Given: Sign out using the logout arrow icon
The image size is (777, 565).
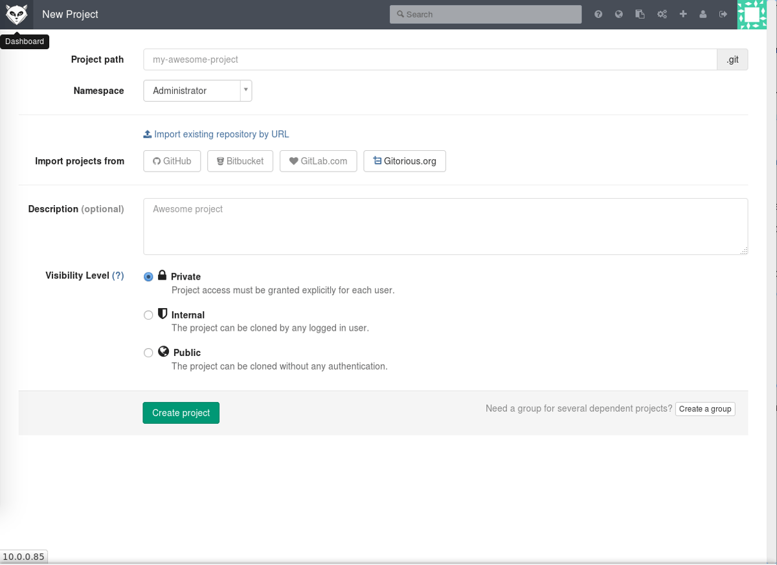Looking at the screenshot, I should 723,14.
